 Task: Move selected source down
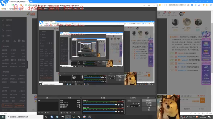(74, 113)
